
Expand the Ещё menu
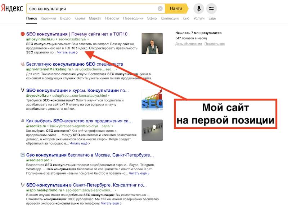[212, 18]
